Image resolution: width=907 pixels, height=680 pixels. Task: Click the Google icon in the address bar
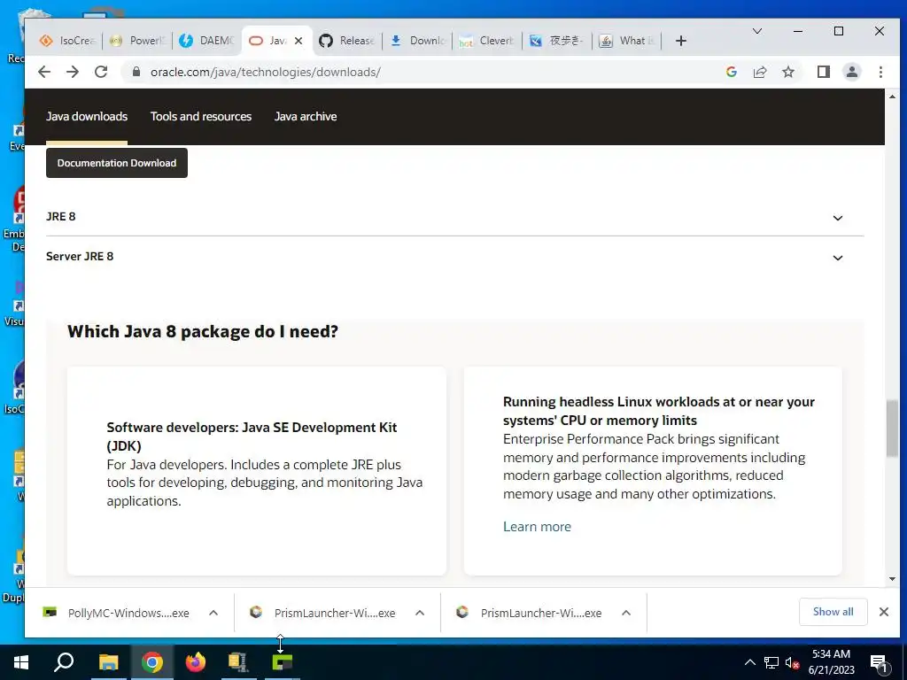[731, 72]
